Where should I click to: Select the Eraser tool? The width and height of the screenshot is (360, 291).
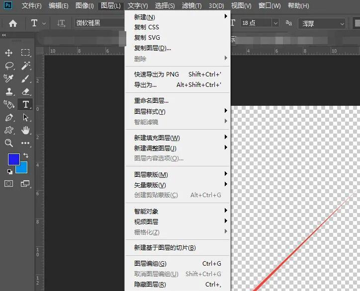pos(26,91)
